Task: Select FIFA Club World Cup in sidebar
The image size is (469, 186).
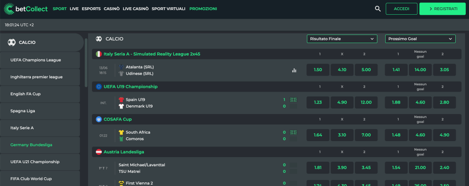Action: click(40, 179)
